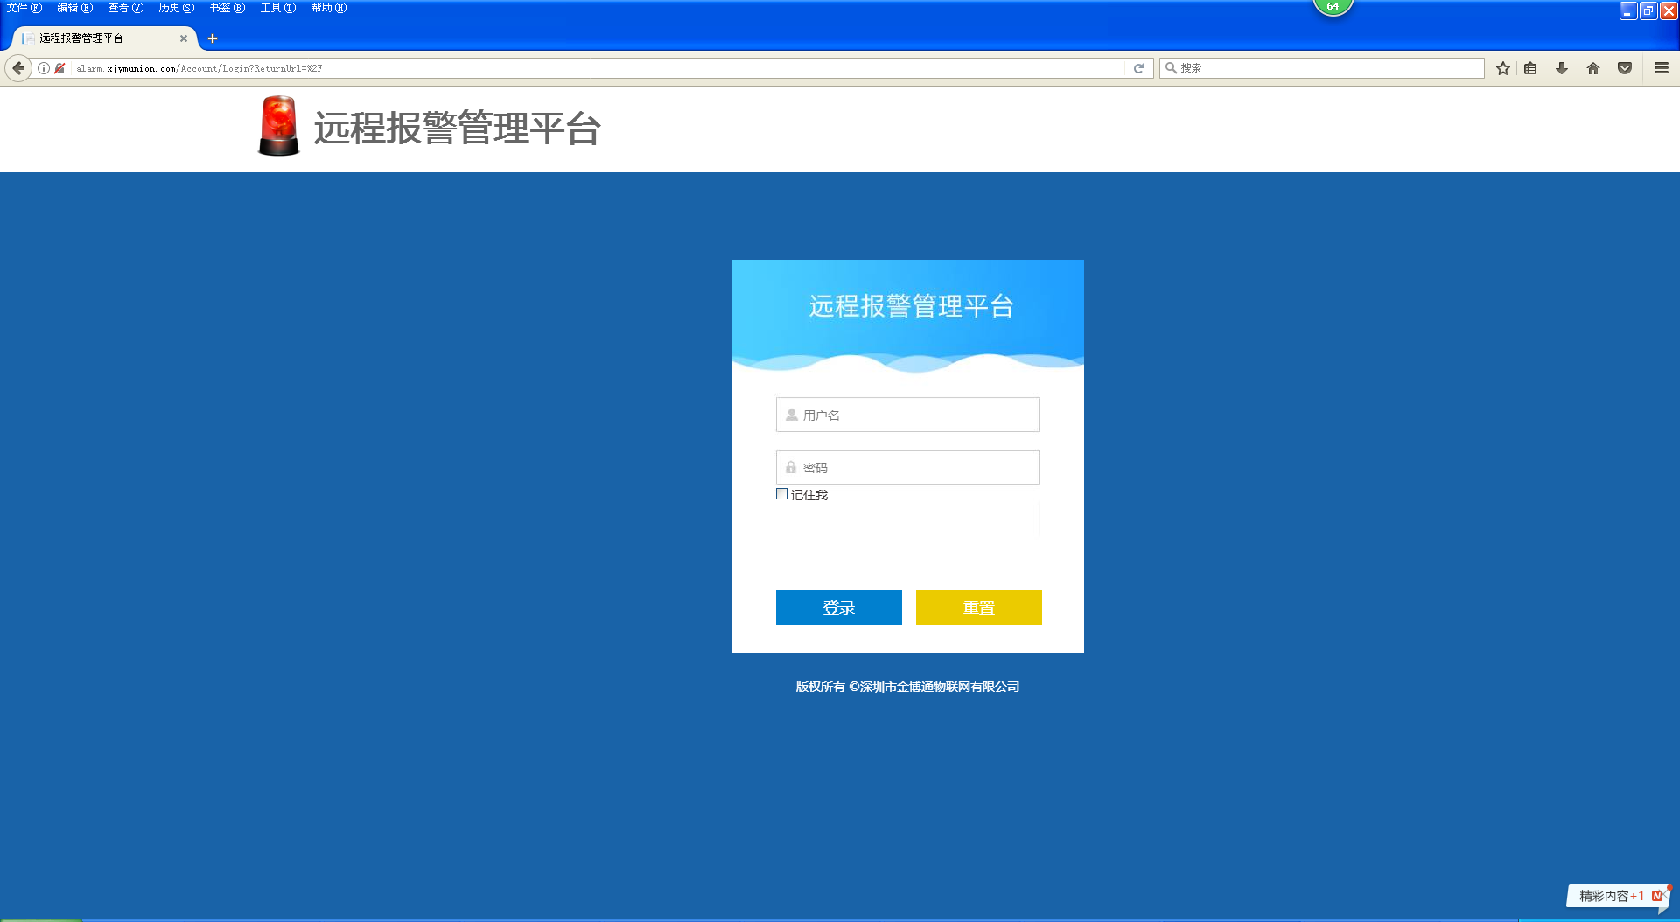Reload the page with refresh icon
The height and width of the screenshot is (922, 1680).
1138,68
